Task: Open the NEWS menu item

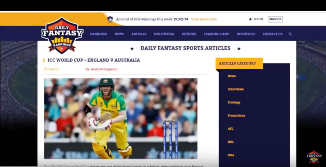Action: click(x=119, y=34)
